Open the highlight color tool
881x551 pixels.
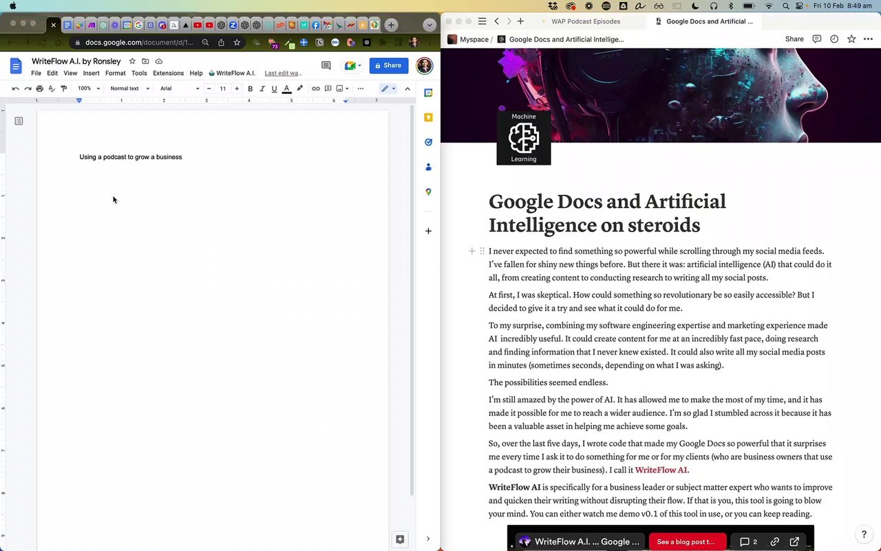click(299, 88)
